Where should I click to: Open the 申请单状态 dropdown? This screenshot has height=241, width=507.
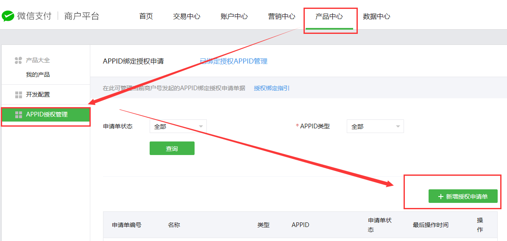pyautogui.click(x=178, y=127)
